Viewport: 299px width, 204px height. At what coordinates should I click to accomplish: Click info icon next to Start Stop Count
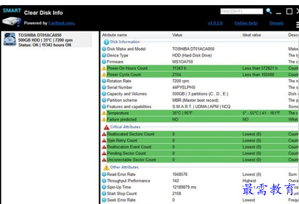(x=104, y=193)
